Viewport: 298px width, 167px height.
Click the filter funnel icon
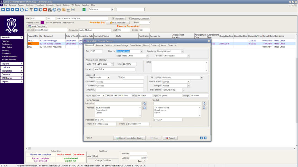31,10
